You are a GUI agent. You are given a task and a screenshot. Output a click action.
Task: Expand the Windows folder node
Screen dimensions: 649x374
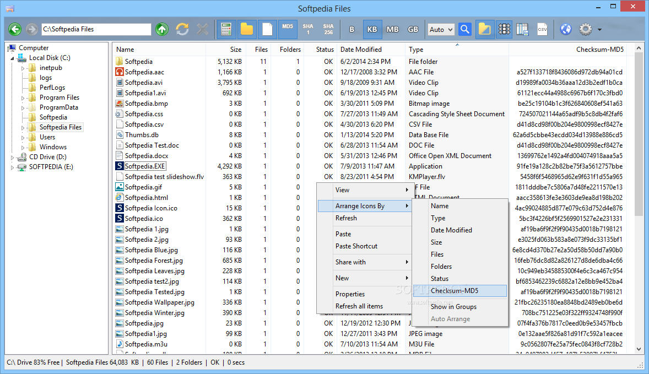23,148
